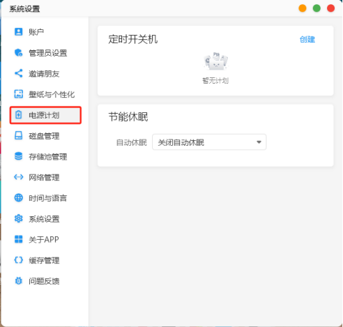This screenshot has width=343, height=327.
Task: Click the 创建 link
Action: 307,39
